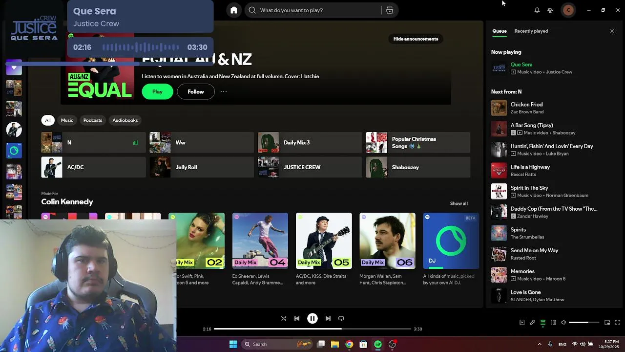
Task: Follow the EQUAL AU & NZ playlist
Action: point(196,92)
